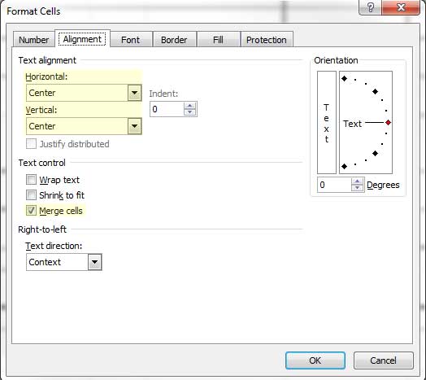Click the Text direction box showing Context

click(x=64, y=262)
